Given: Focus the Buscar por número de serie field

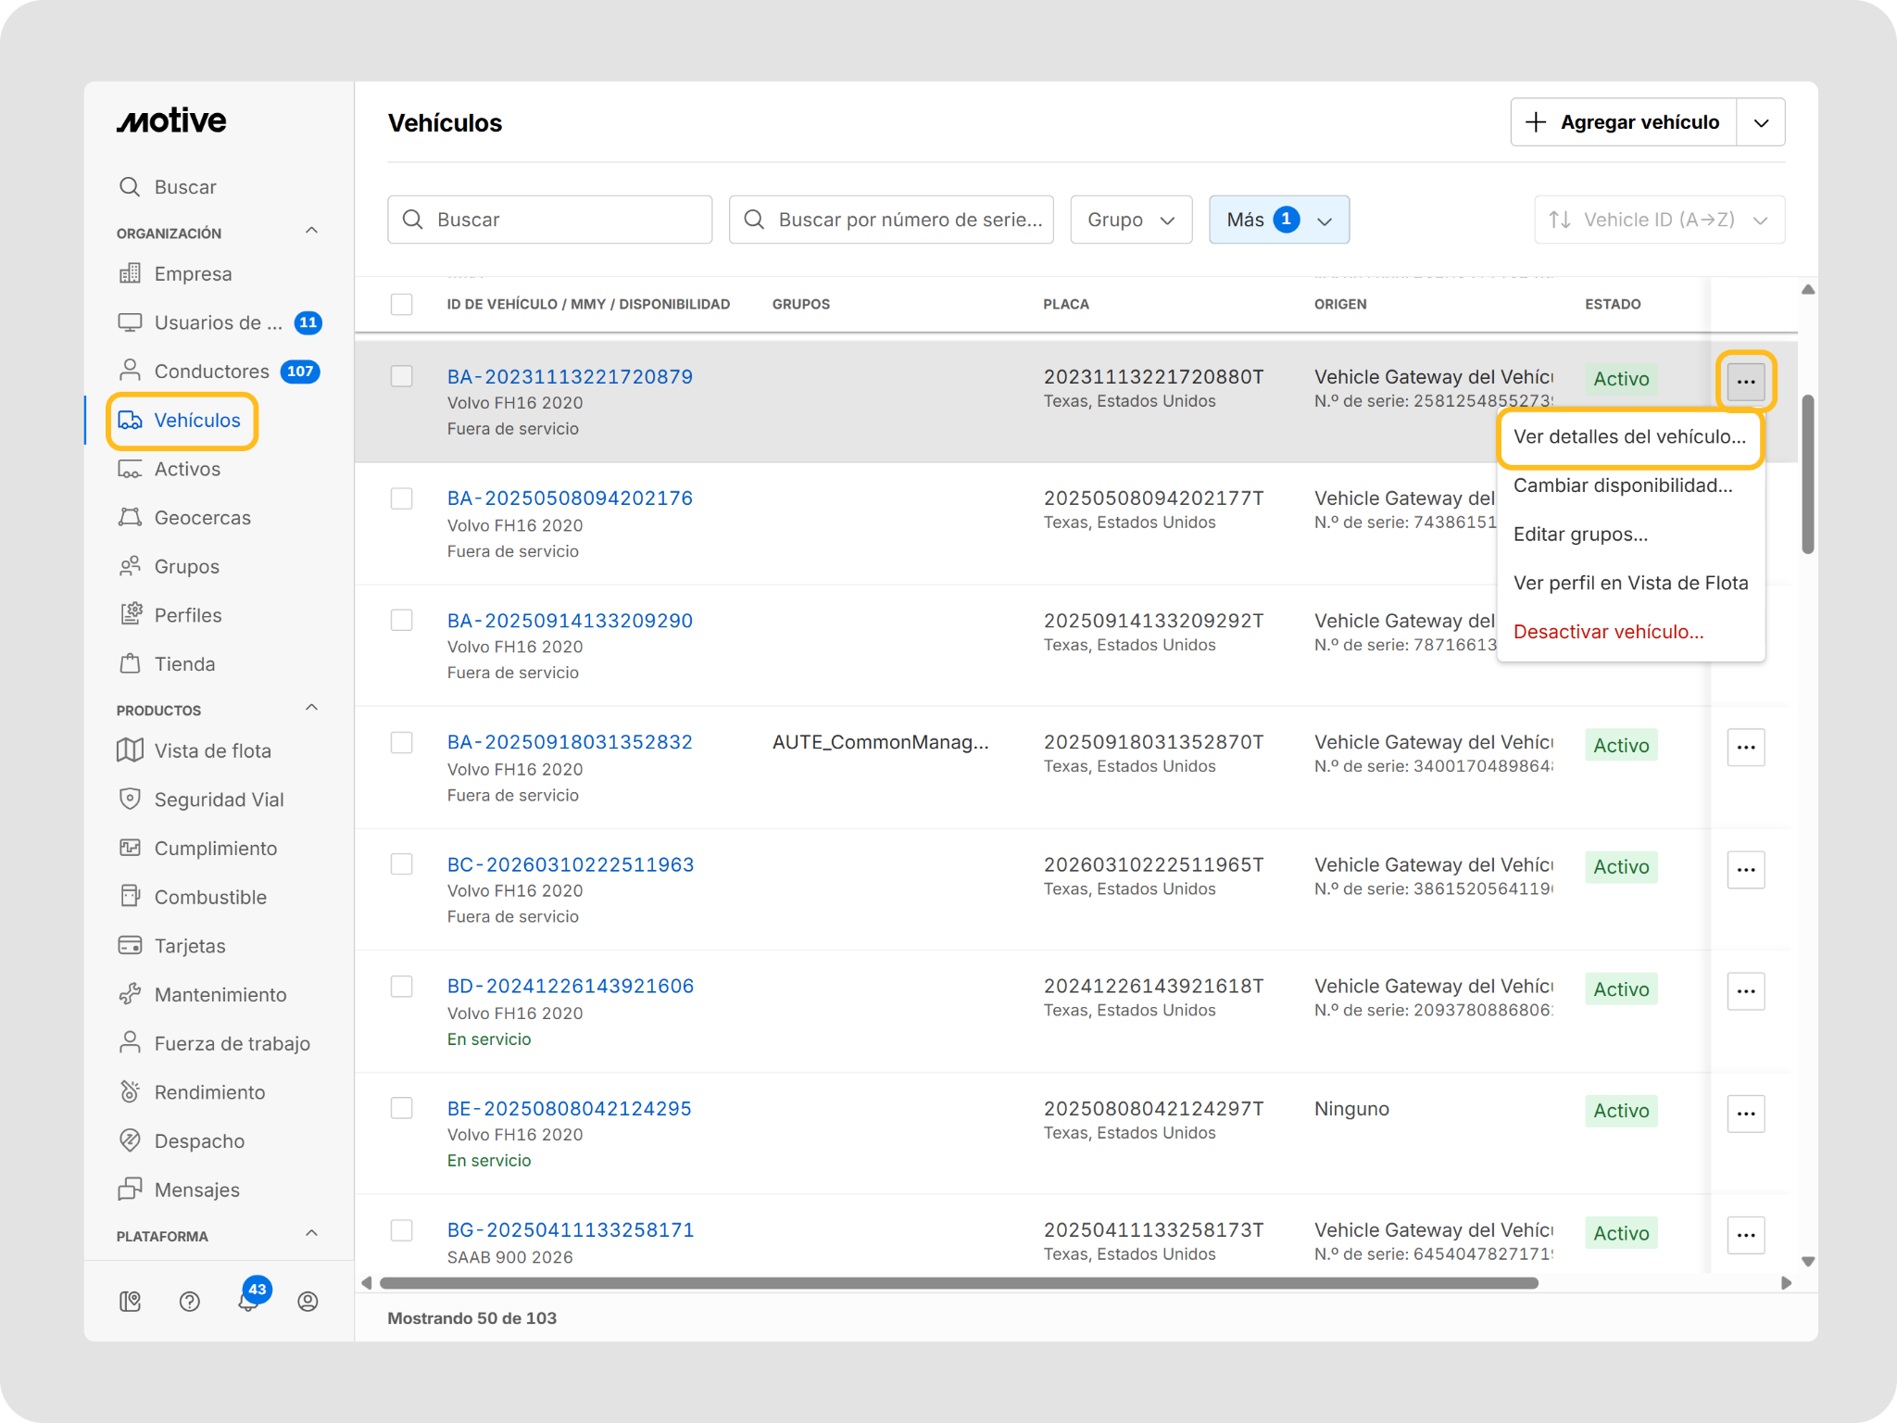Looking at the screenshot, I should pyautogui.click(x=891, y=220).
